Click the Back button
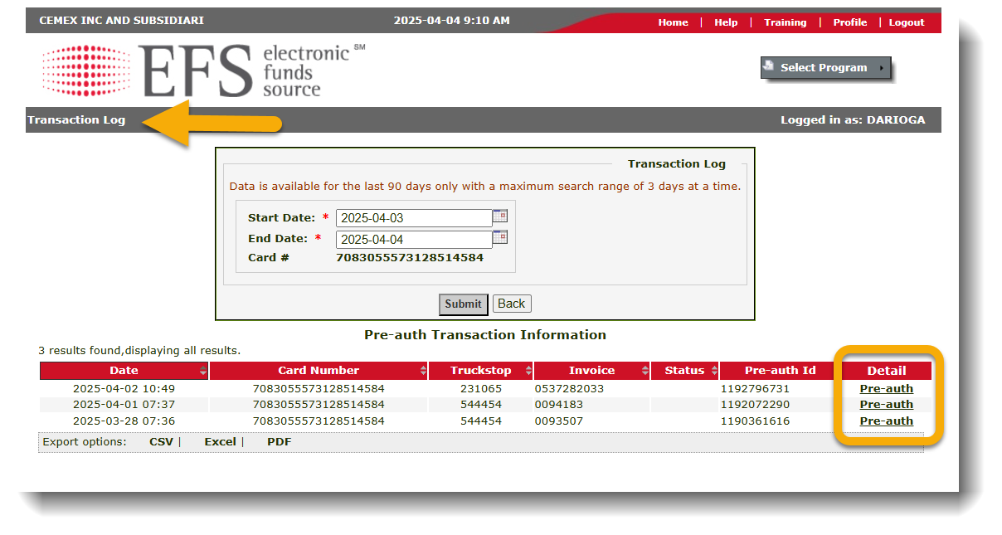1002x535 pixels. tap(511, 304)
